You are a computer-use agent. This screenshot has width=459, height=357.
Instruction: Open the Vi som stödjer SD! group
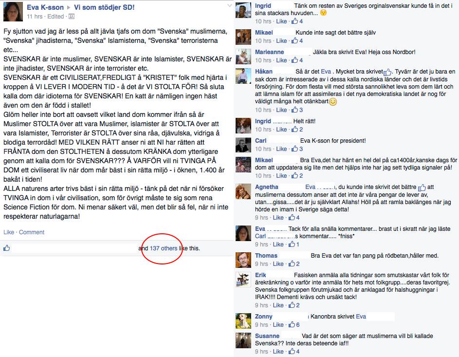pos(104,7)
